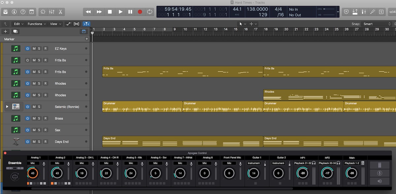Screen dimensions: 396x194
Task: Click the Seismic (Ronnie) drummer track icon
Action: (x=16, y=107)
